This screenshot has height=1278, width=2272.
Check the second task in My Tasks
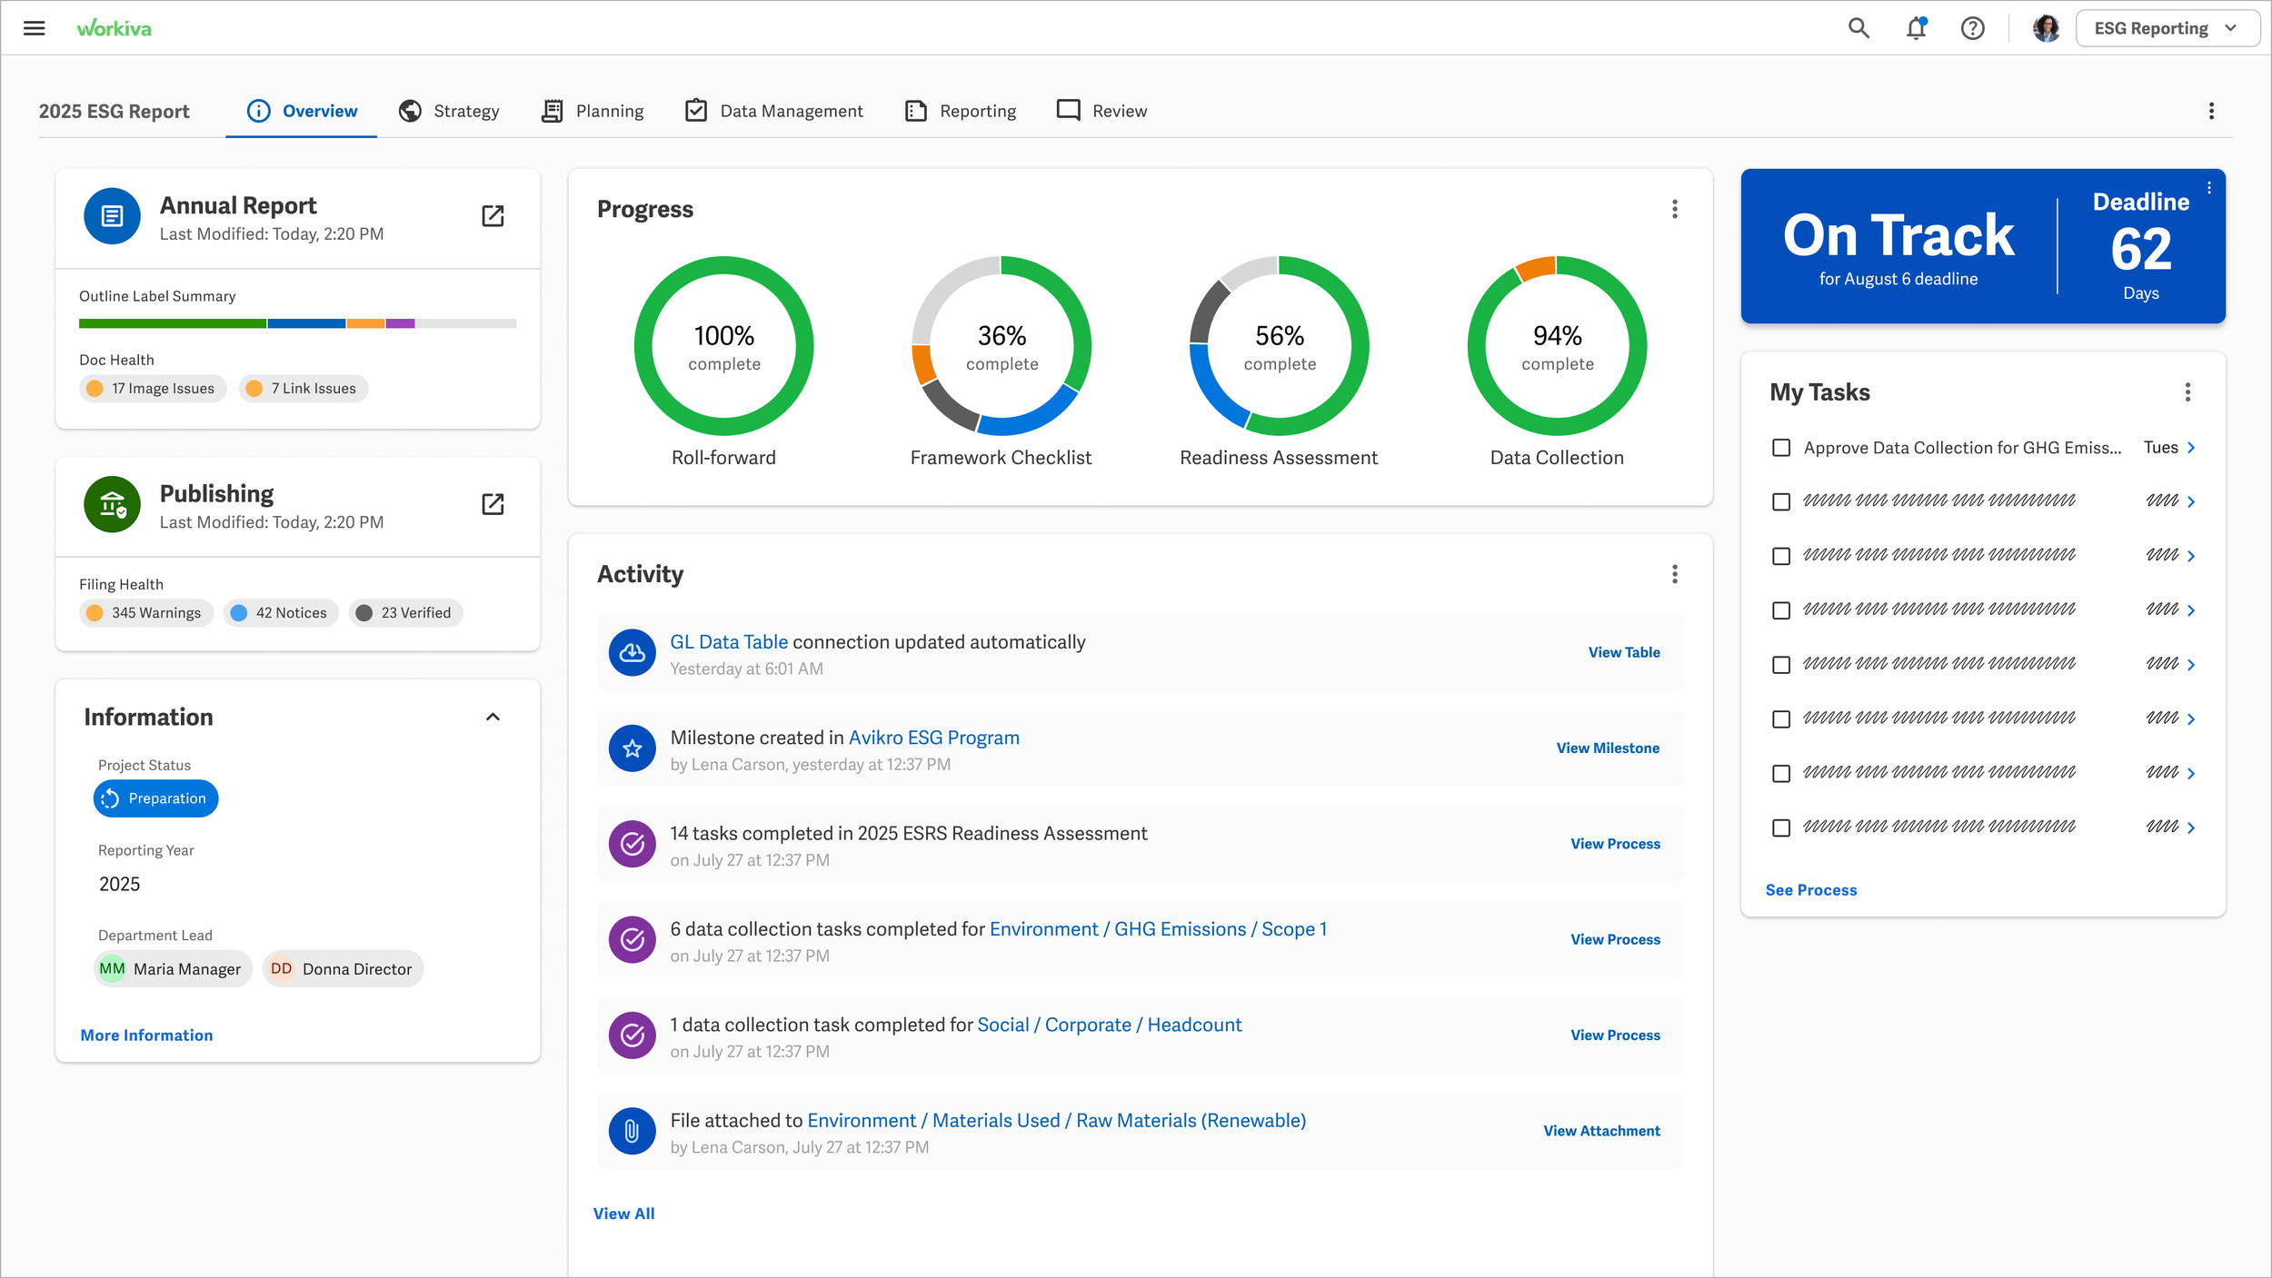tap(1781, 501)
